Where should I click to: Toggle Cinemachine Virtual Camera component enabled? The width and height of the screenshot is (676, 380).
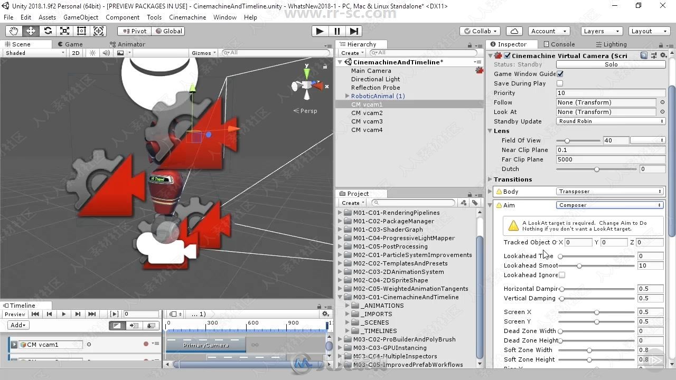pos(508,55)
